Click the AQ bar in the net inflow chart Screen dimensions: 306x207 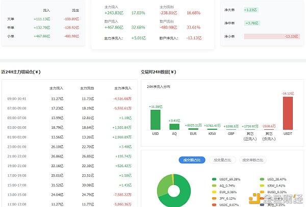pos(174,127)
